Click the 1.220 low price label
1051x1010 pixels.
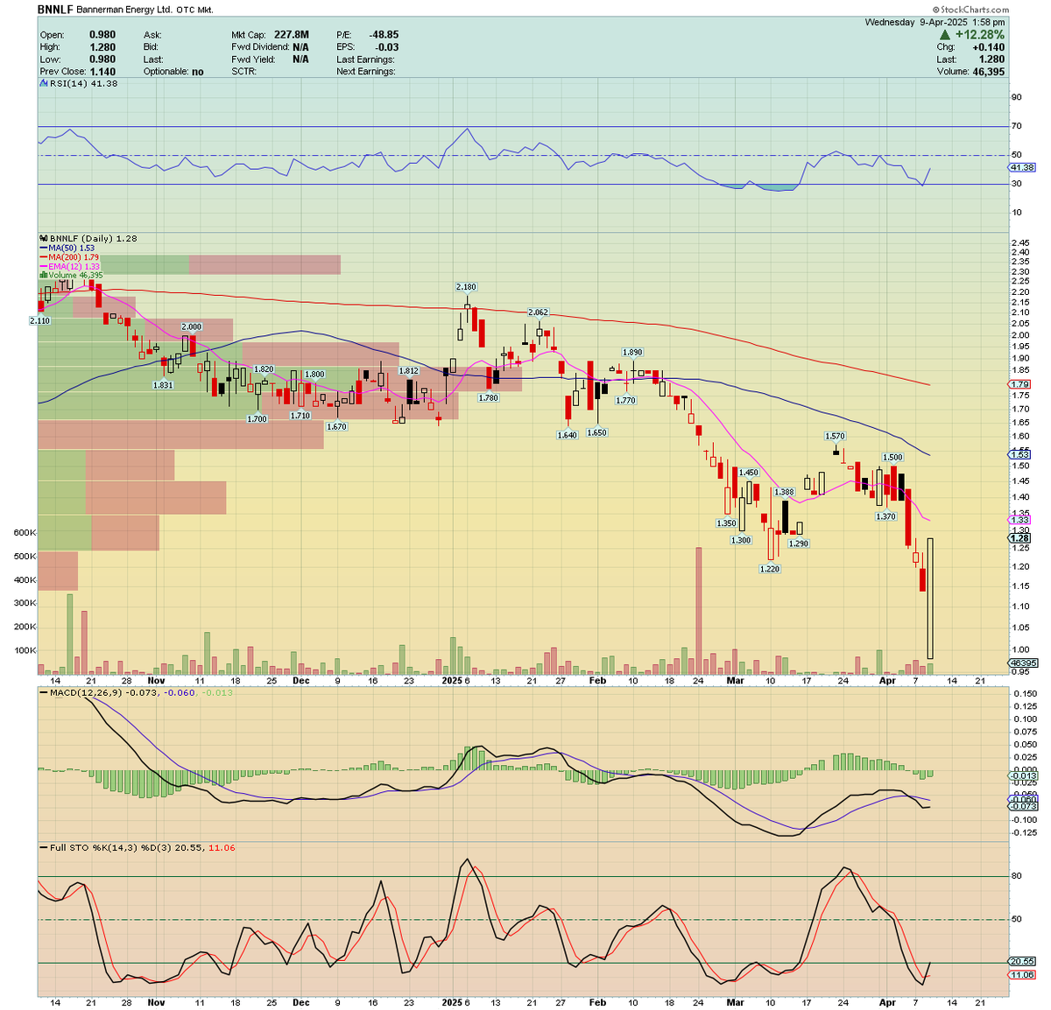[x=769, y=569]
